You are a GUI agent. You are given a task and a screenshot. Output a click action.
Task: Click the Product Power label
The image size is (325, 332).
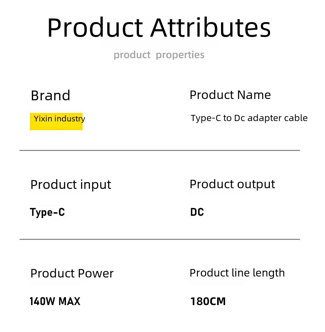click(72, 273)
